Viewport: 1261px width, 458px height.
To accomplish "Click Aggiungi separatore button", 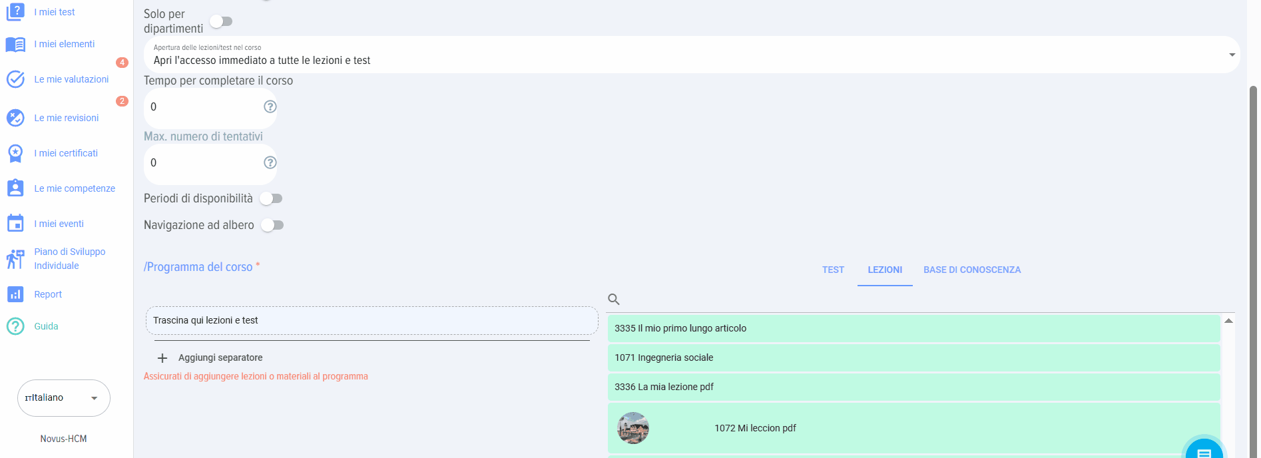I will (210, 357).
